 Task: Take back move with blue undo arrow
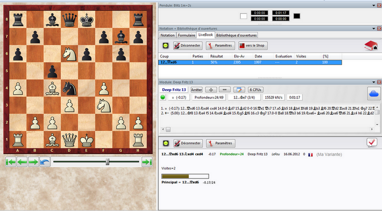(x=44, y=162)
